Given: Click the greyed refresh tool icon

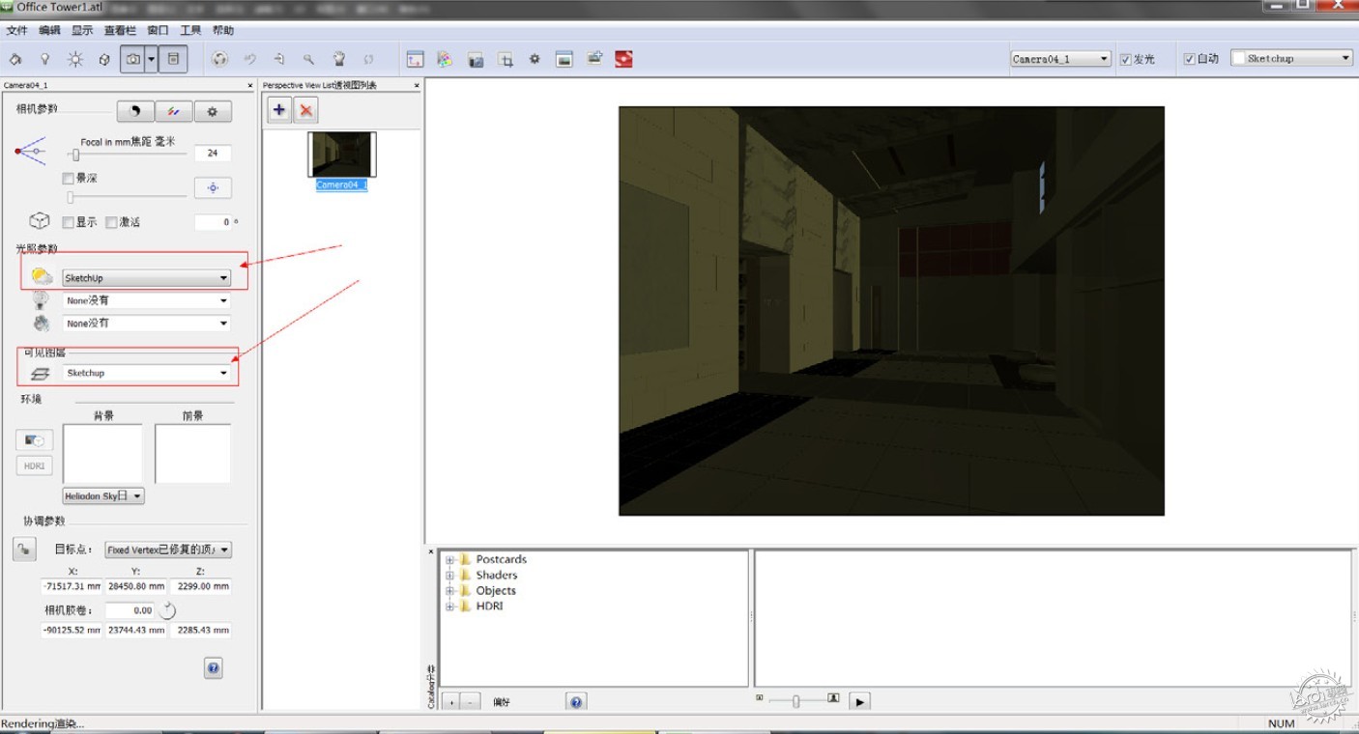Looking at the screenshot, I should pos(368,59).
